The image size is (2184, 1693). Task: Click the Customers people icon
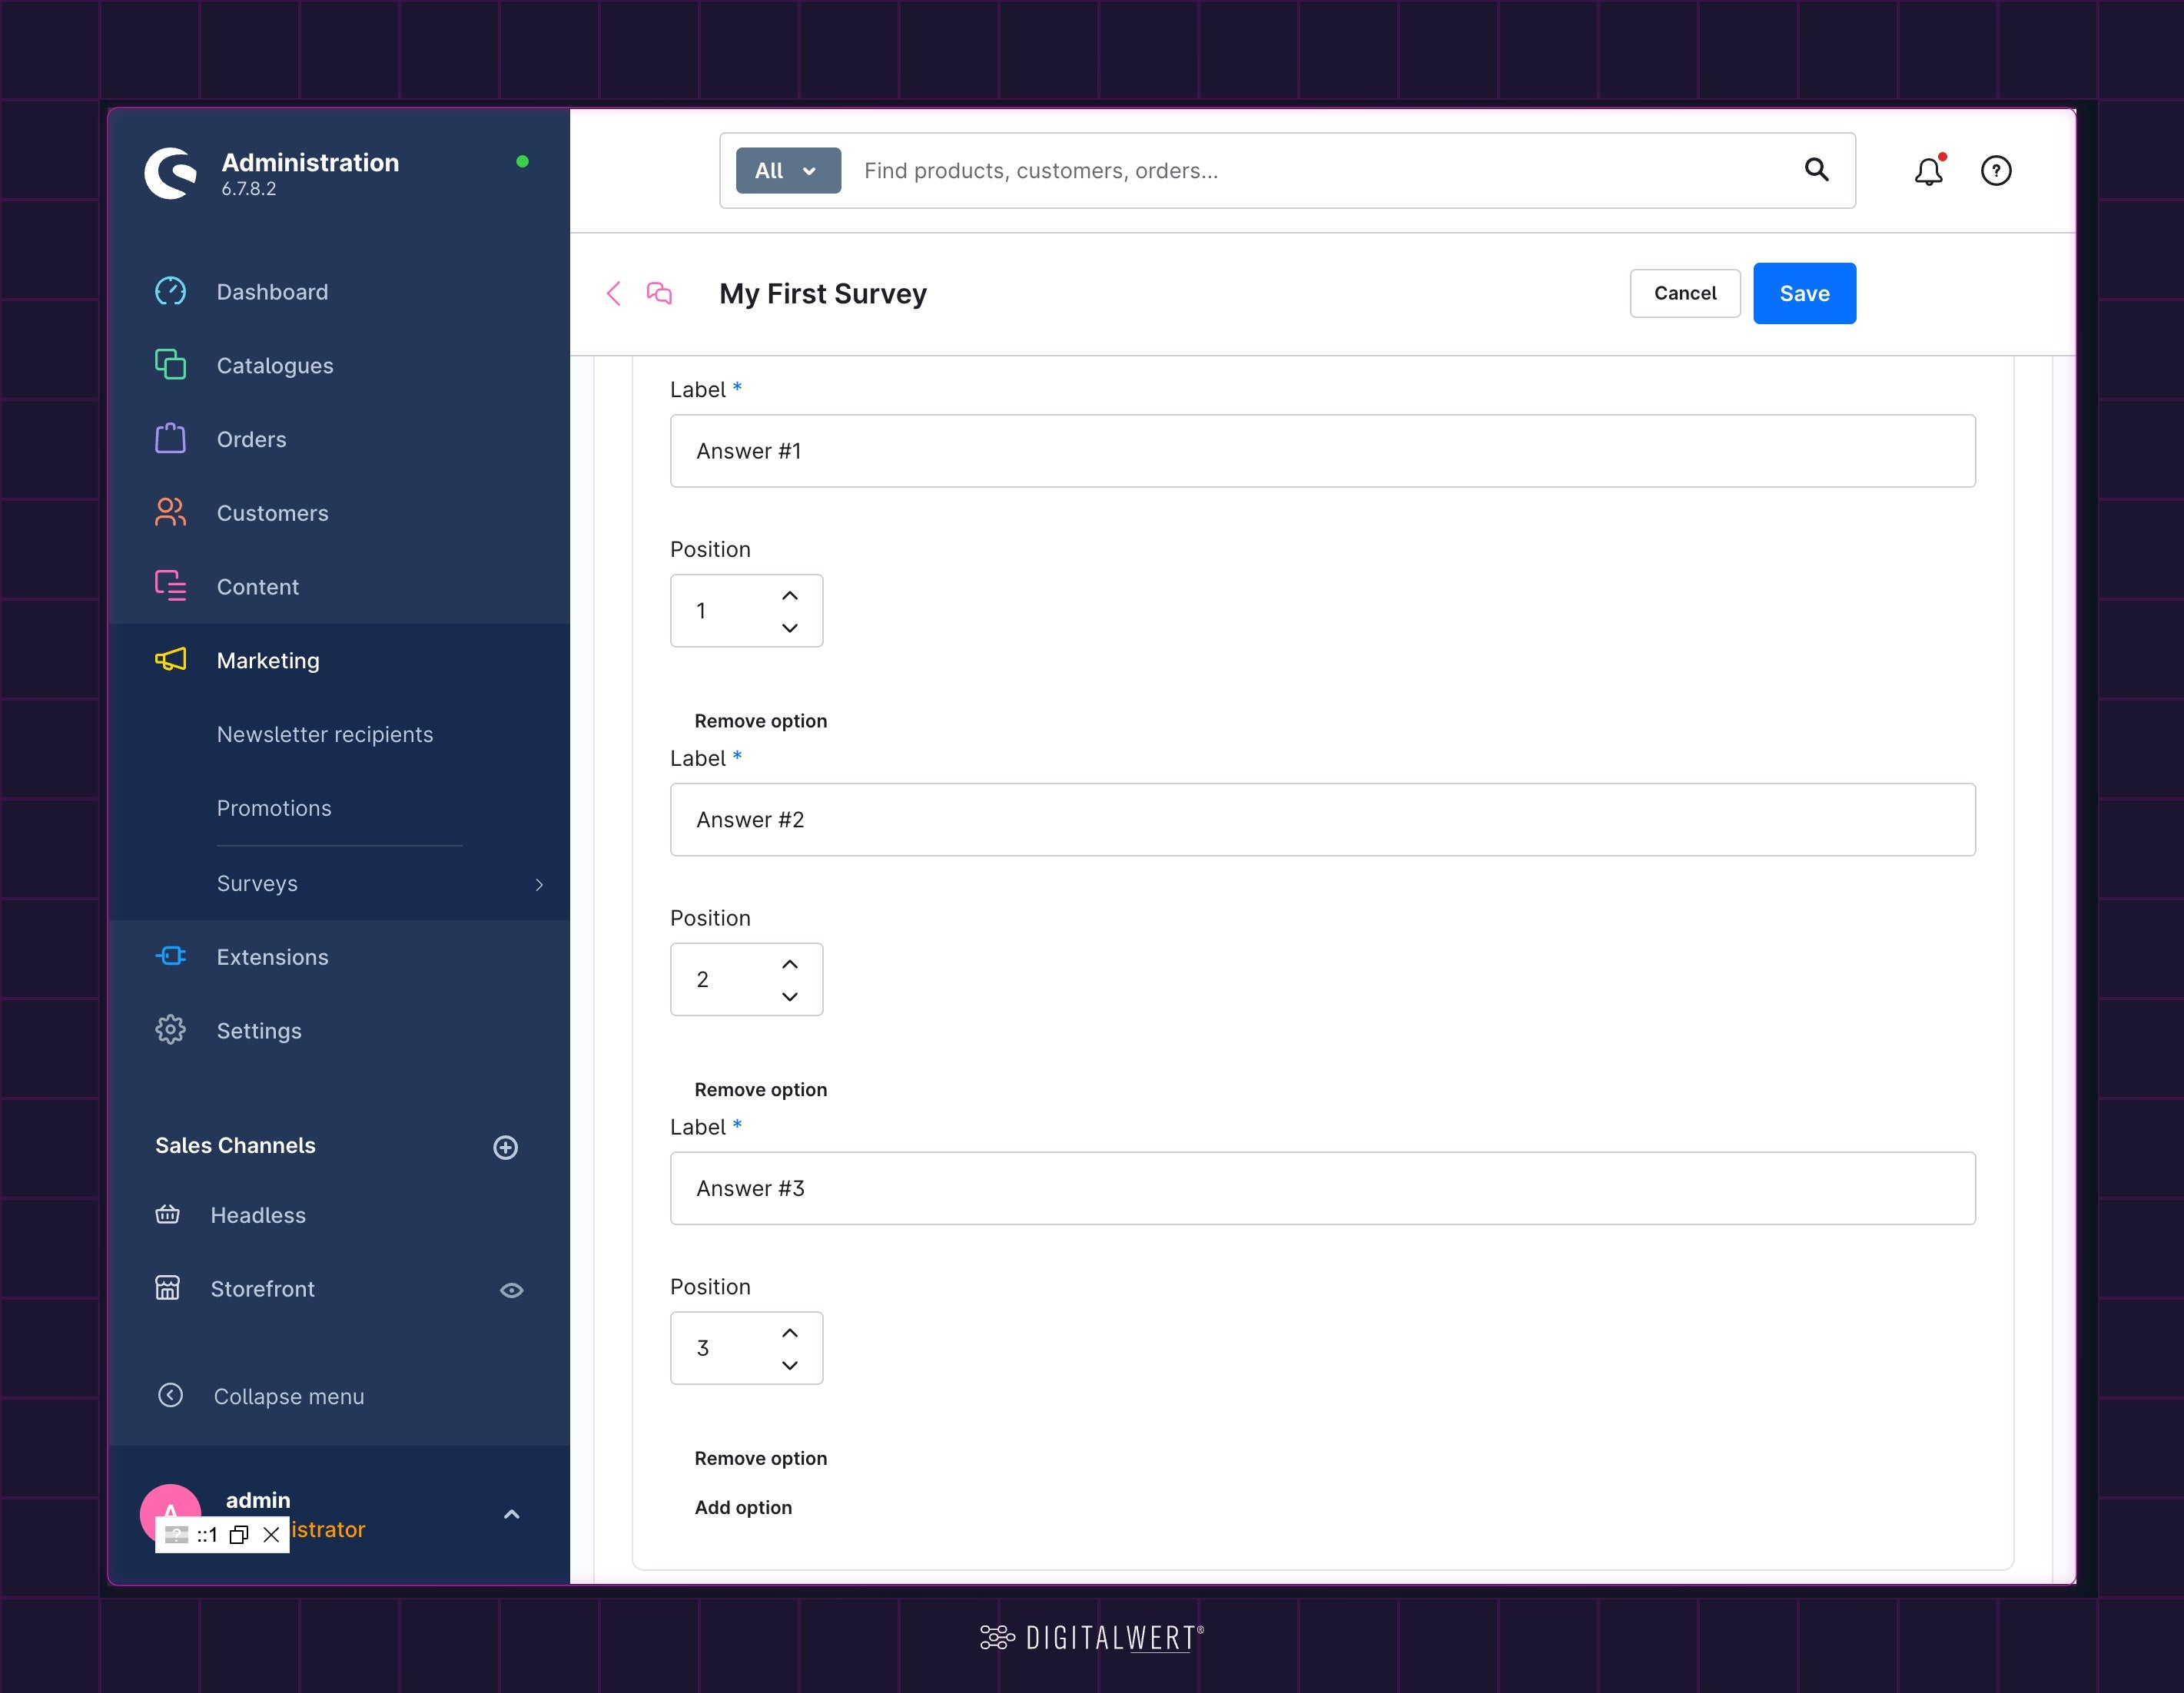[170, 512]
